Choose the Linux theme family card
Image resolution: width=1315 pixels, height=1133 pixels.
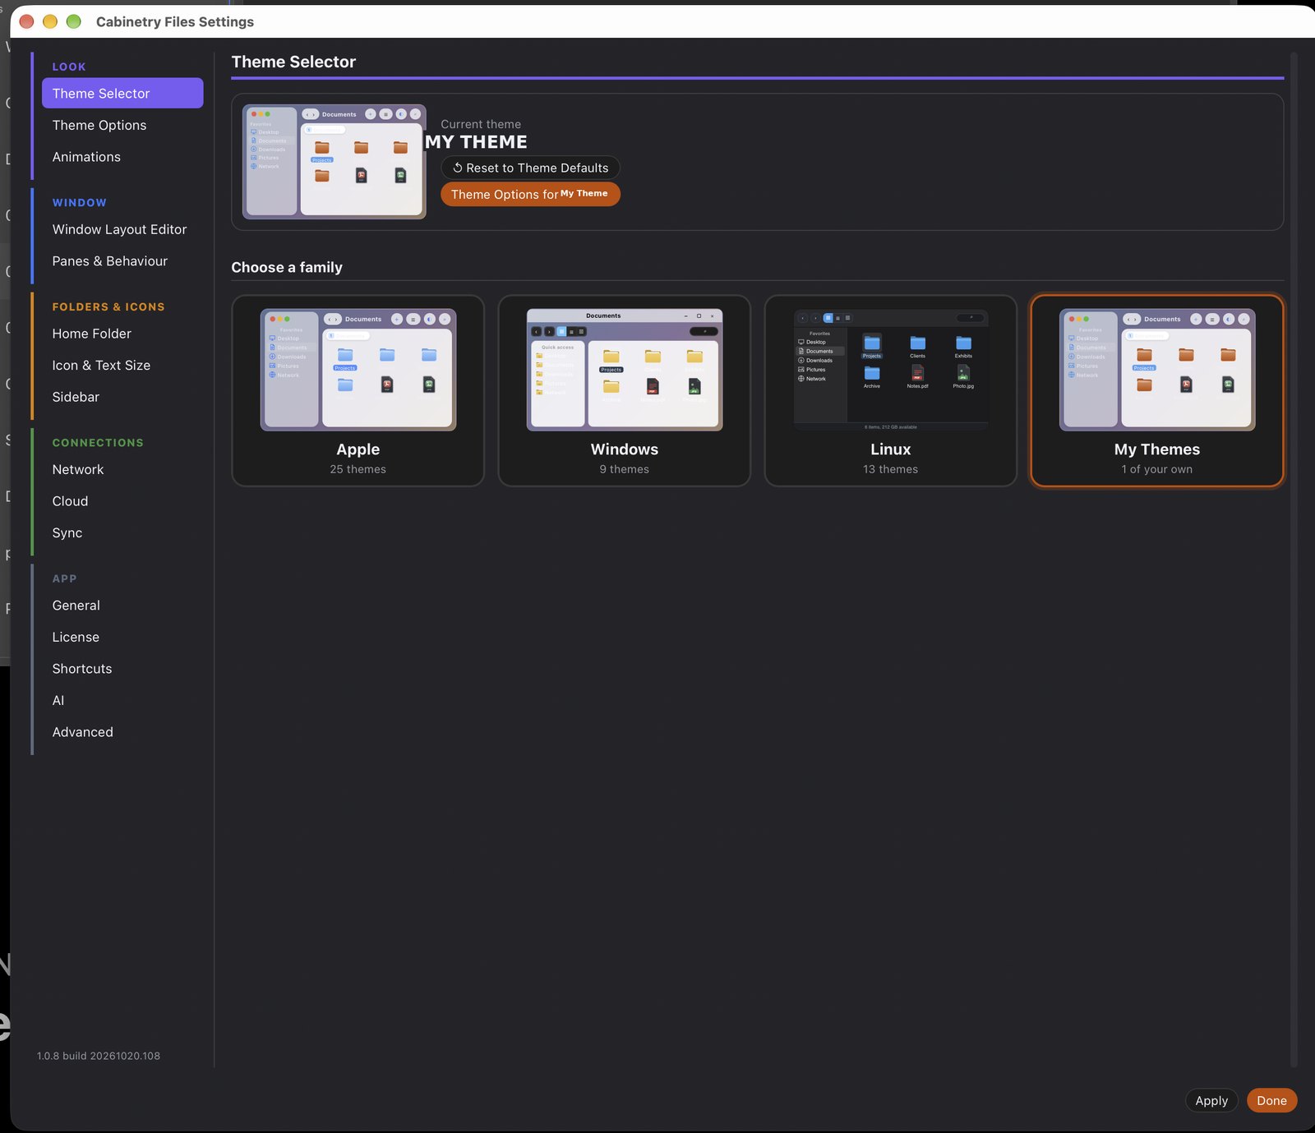click(x=891, y=391)
